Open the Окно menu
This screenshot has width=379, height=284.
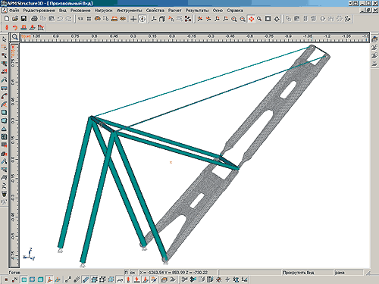218,11
